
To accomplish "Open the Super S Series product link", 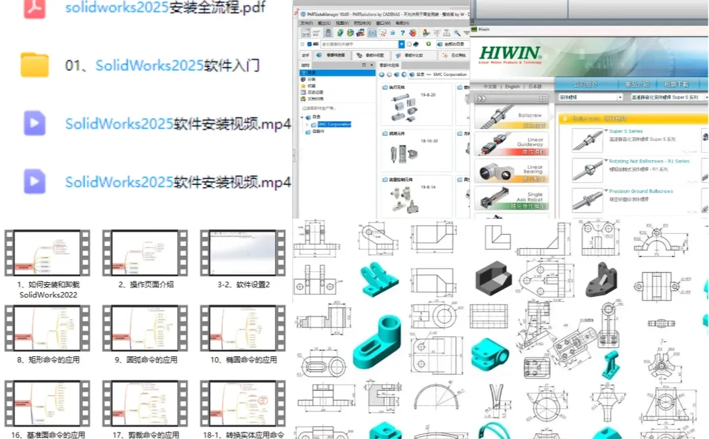I will [x=626, y=131].
